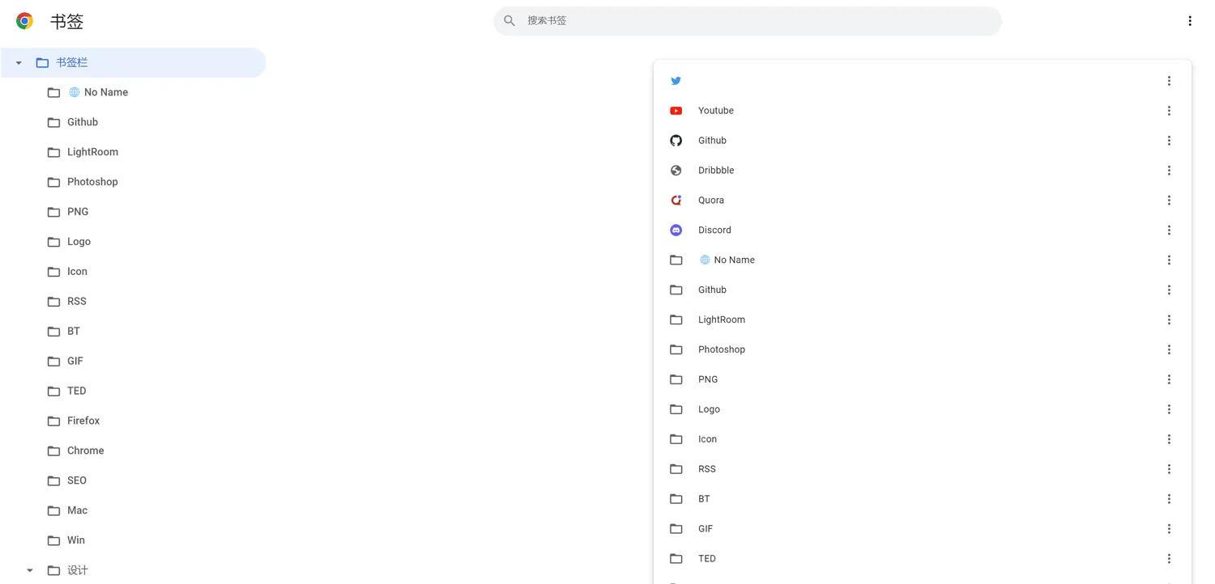
Task: Open the Dribbble bookmark entry
Action: point(923,171)
